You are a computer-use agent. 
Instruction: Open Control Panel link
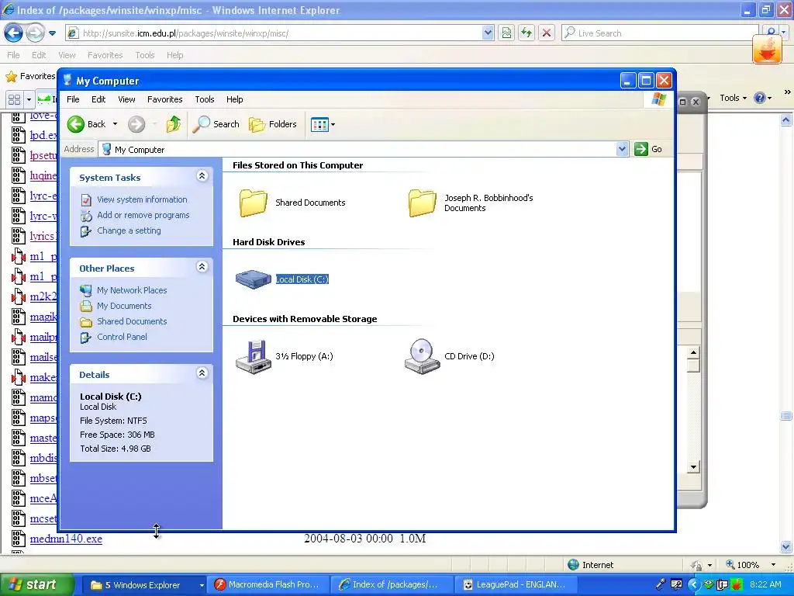coord(122,337)
